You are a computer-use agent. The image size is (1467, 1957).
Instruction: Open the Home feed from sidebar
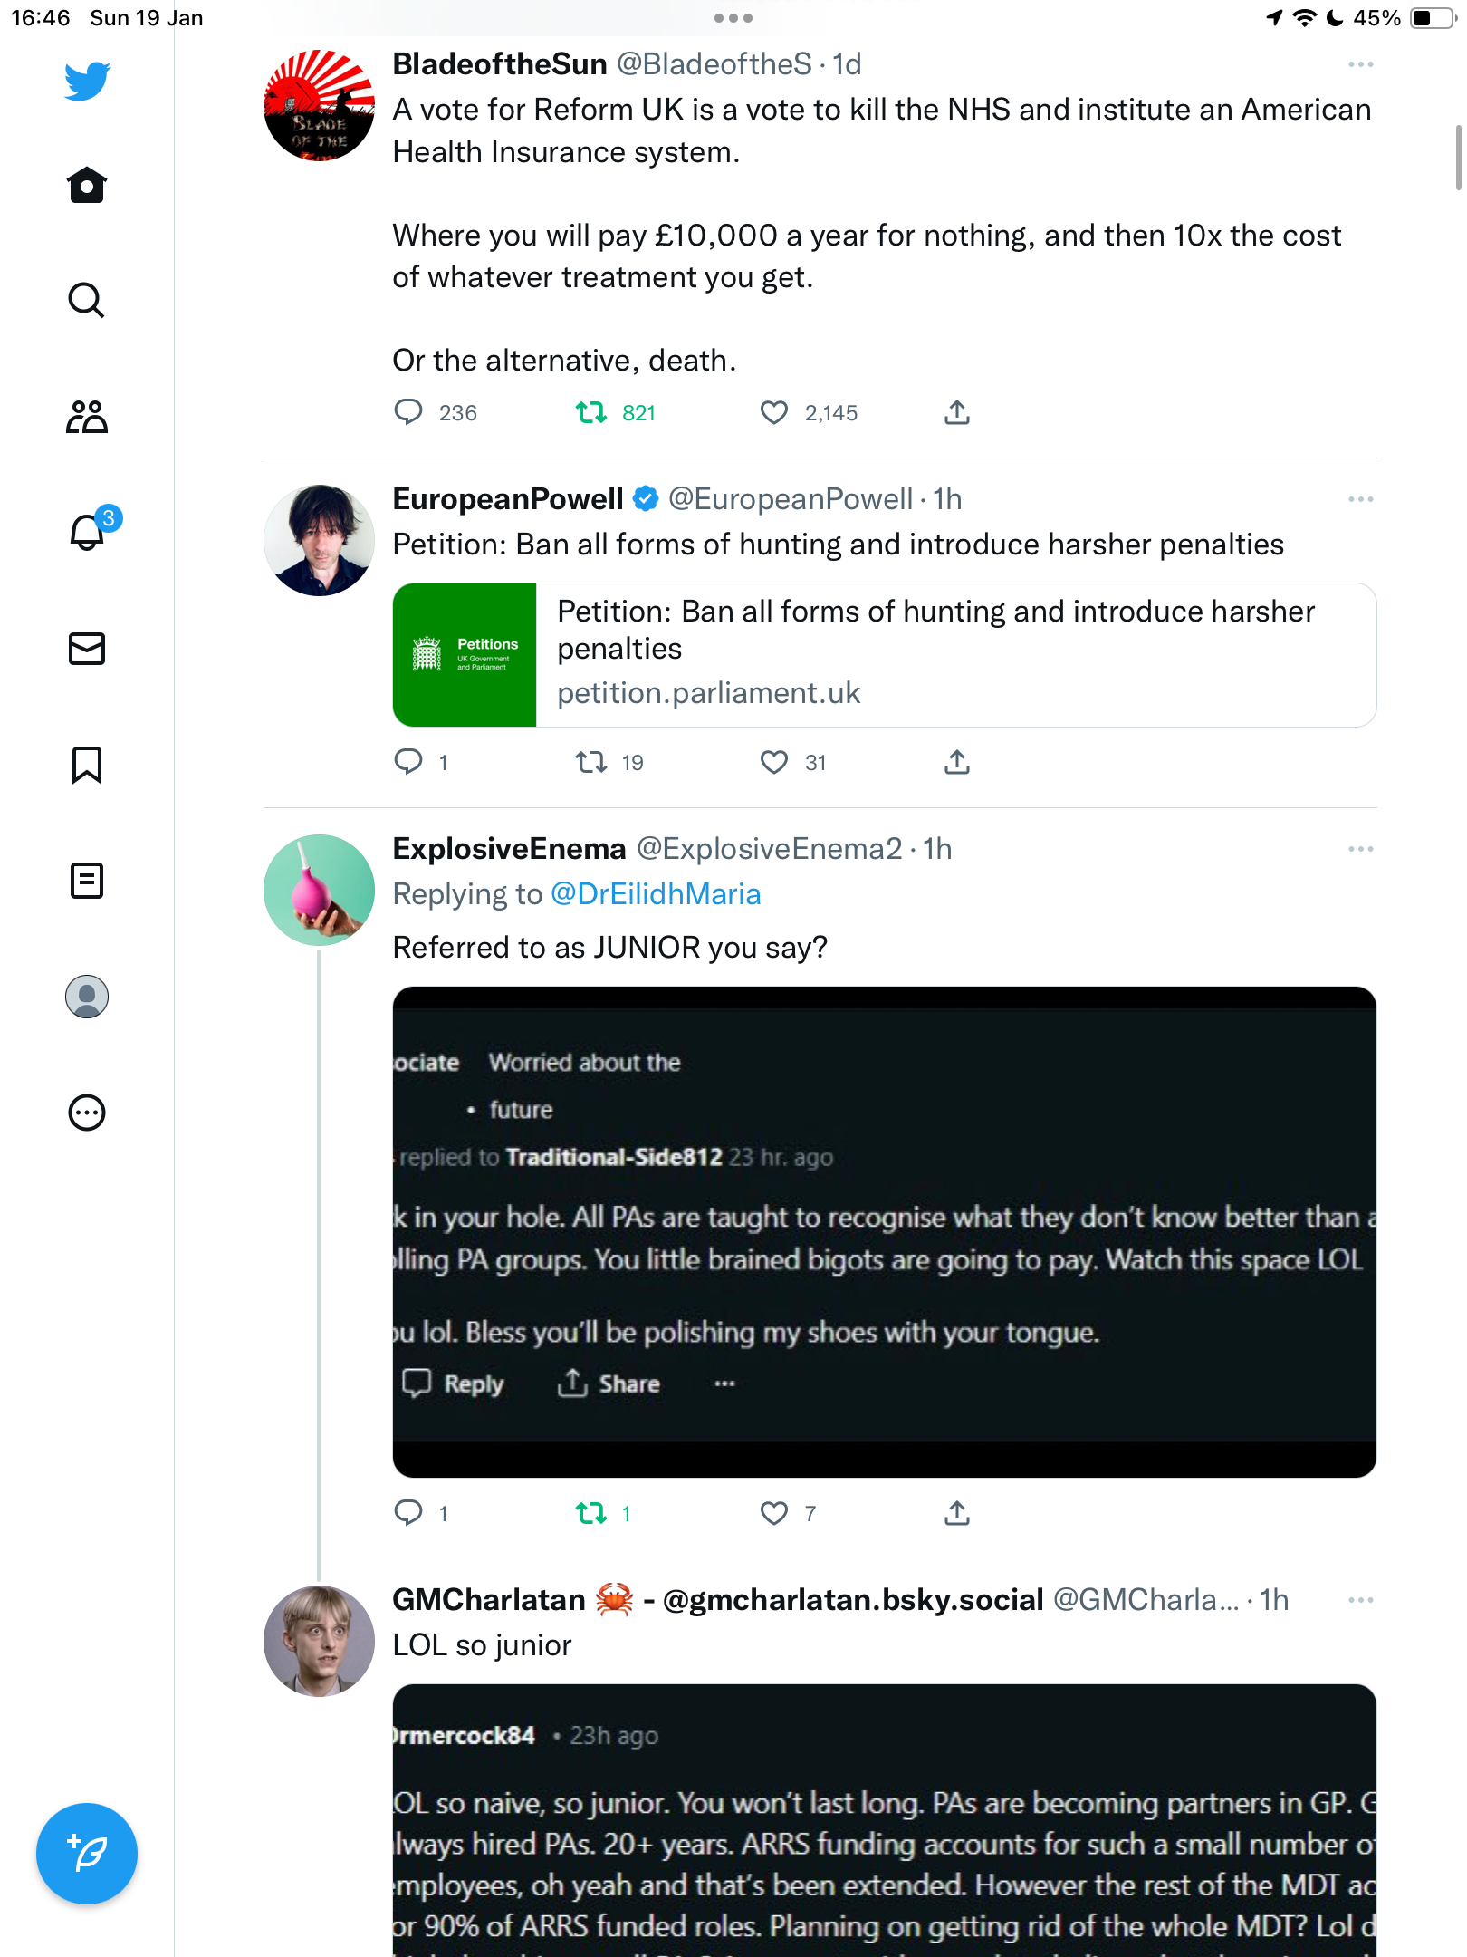point(87,186)
